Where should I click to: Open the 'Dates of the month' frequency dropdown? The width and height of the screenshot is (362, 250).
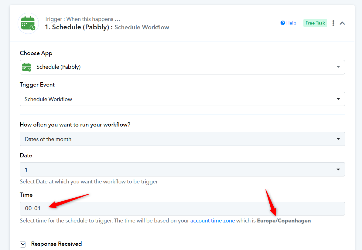pos(182,139)
